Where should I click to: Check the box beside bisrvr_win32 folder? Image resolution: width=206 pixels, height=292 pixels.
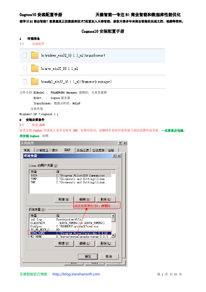pos(25,68)
